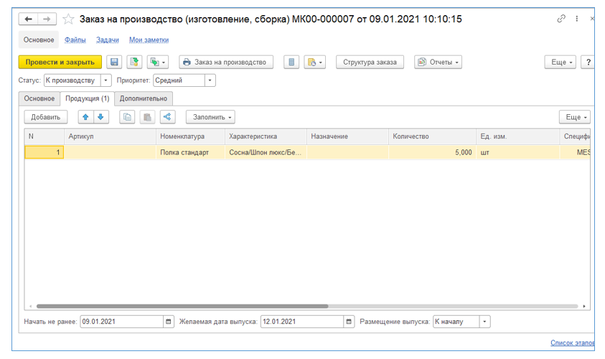605x359 pixels.
Task: Switch to the Дополнительно tab
Action: click(144, 98)
